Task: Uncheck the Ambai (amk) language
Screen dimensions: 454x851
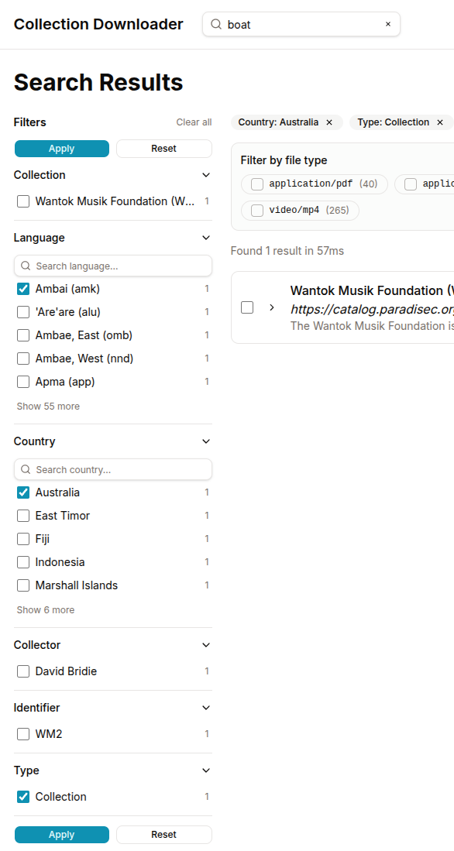Action: [23, 290]
